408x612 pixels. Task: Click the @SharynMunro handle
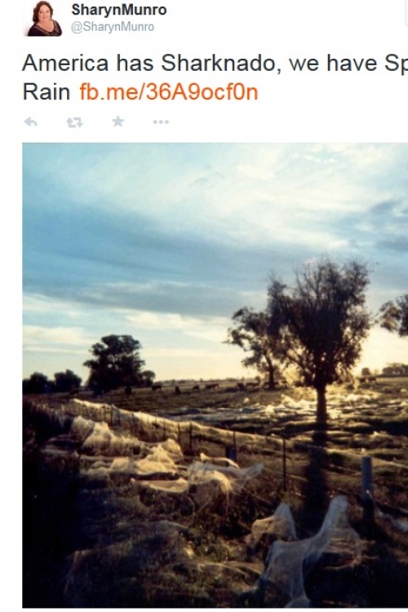tap(113, 27)
